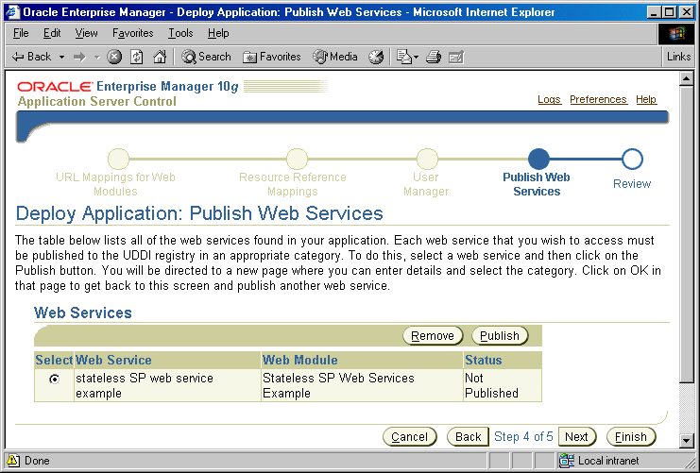The height and width of the screenshot is (473, 700).
Task: Open the Edit menu
Action: click(52, 33)
